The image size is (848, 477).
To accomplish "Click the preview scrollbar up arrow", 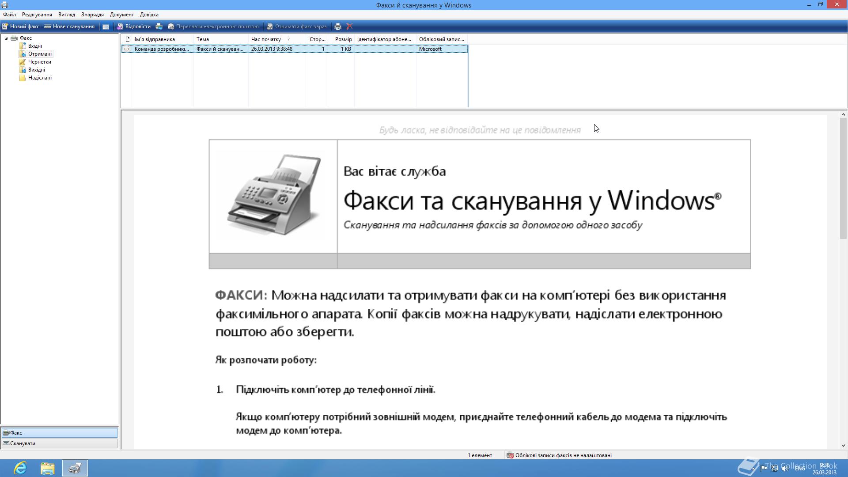I will [843, 115].
